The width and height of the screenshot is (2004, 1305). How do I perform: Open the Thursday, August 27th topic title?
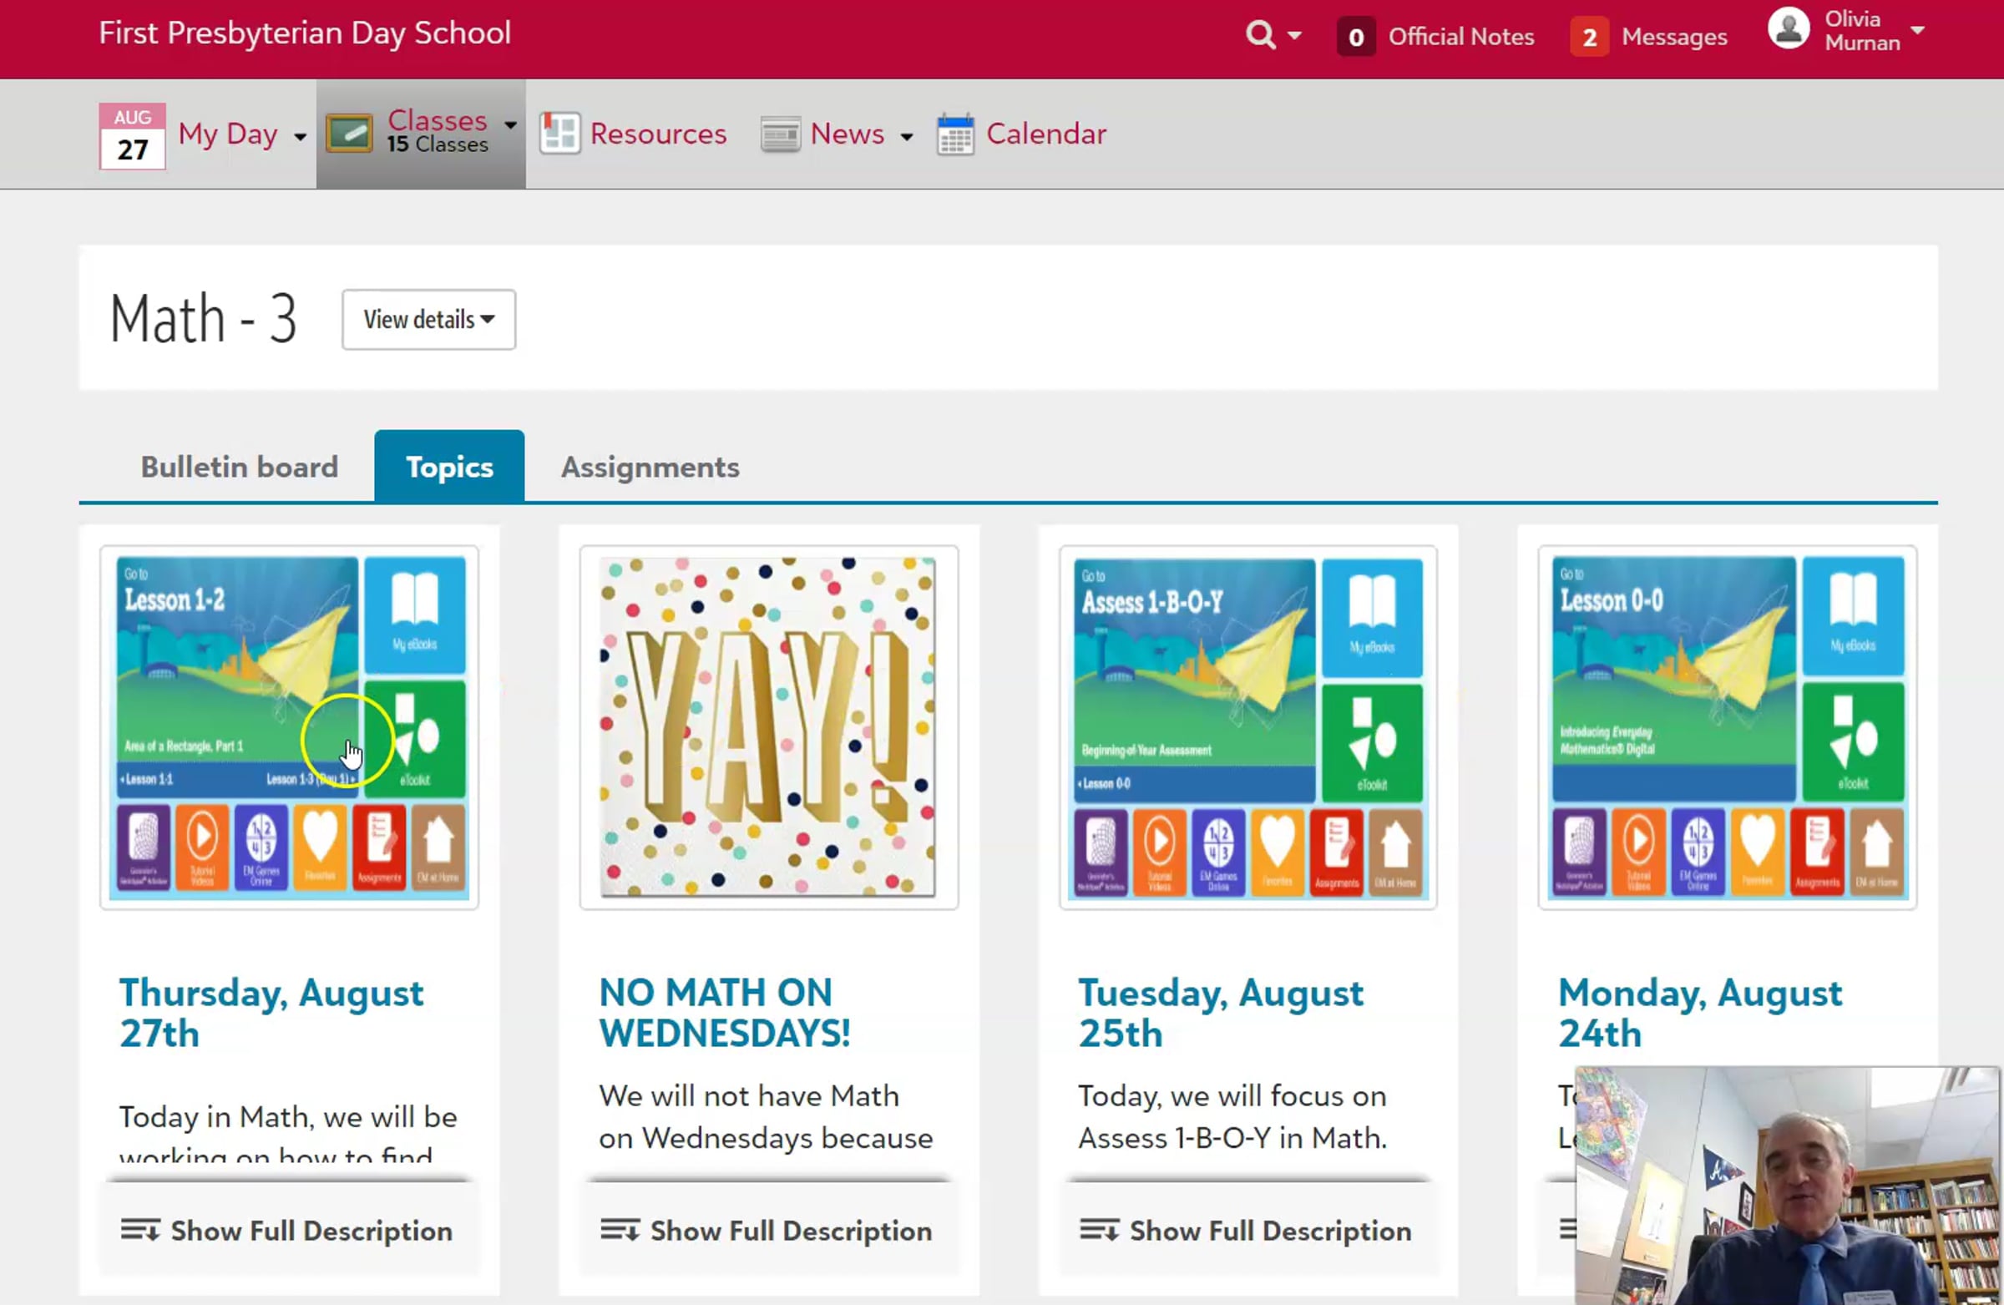271,1013
